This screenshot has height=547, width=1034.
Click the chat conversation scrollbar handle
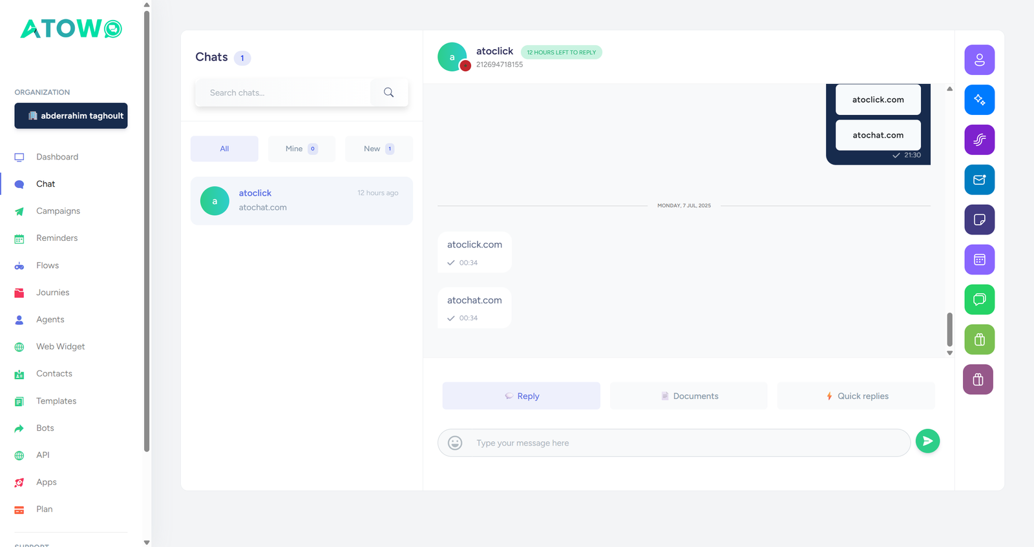[x=949, y=329]
